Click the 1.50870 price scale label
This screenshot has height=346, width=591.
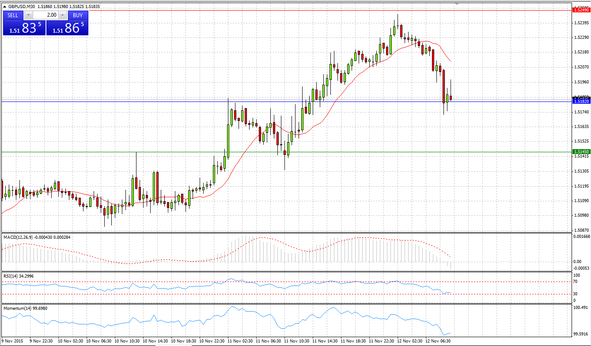[581, 230]
